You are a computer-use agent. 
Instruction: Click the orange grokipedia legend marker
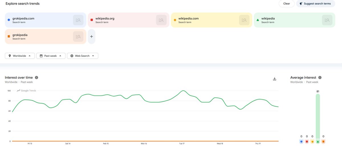tap(323, 141)
